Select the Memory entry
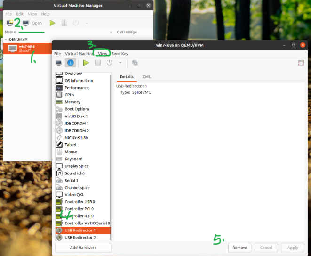This screenshot has height=256, width=311. [83, 102]
